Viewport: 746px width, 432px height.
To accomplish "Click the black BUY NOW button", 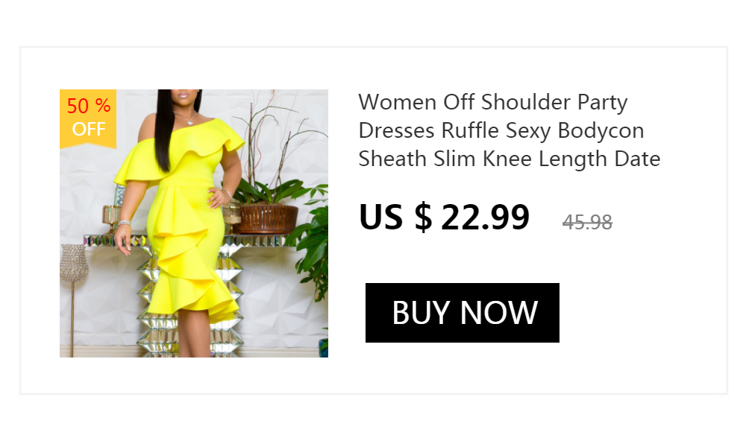I will [x=462, y=313].
